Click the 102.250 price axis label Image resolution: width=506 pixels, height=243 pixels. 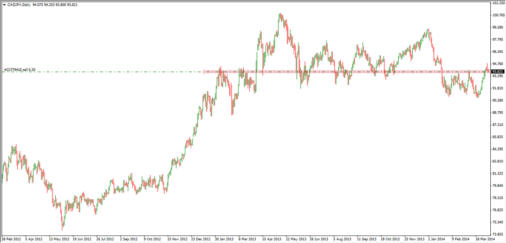pos(498,3)
